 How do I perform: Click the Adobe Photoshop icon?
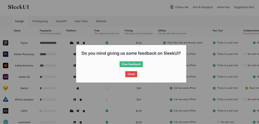point(6,54)
